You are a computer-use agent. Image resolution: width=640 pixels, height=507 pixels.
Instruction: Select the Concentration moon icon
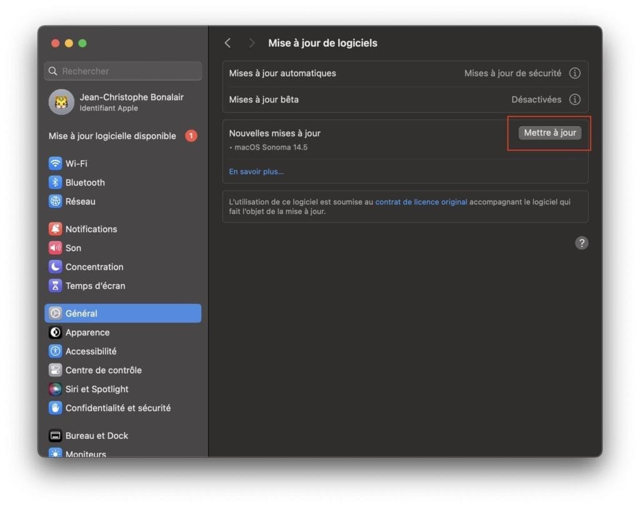coord(56,267)
